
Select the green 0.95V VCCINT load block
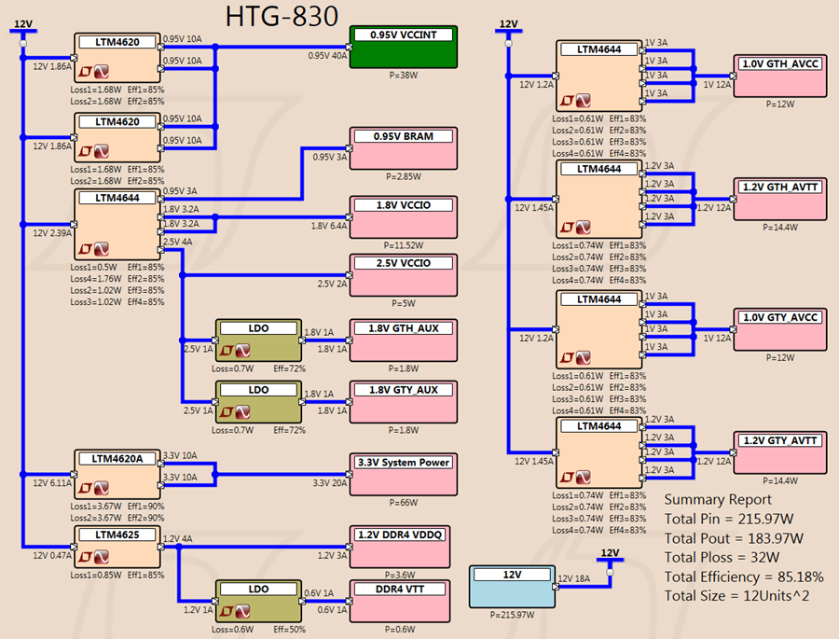(404, 48)
